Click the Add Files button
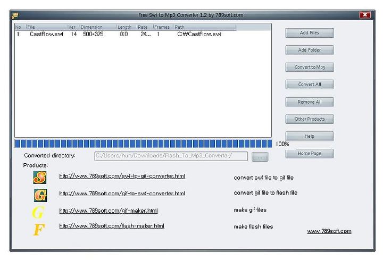 coord(310,33)
